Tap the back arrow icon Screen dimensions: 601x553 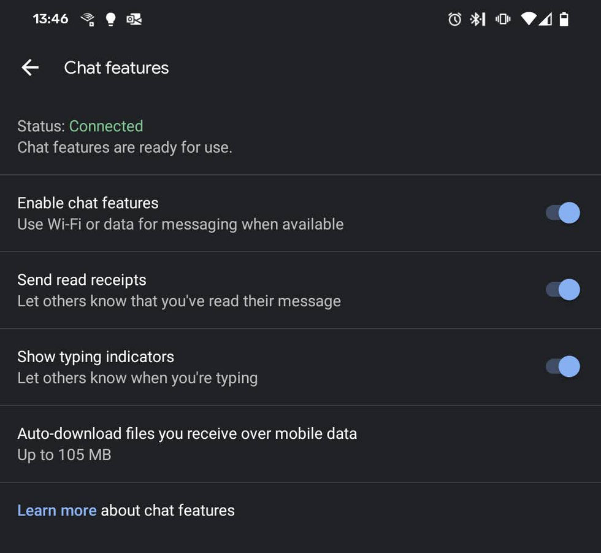tap(30, 68)
